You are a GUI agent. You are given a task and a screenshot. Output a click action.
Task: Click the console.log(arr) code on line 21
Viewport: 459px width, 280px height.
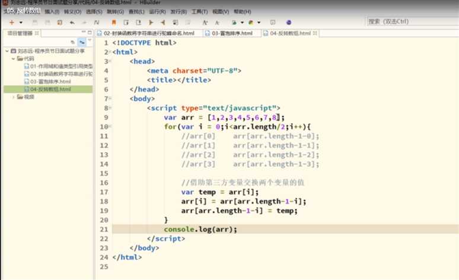(200, 230)
